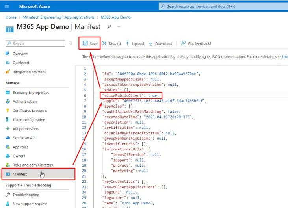This screenshot has height=208, width=288.
Task: Click the Token configuration bars icon
Action: click(x=8, y=119)
